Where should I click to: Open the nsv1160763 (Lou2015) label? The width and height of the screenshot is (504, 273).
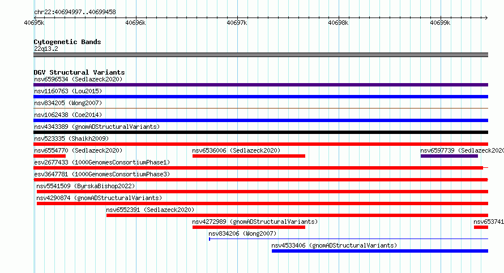68,91
